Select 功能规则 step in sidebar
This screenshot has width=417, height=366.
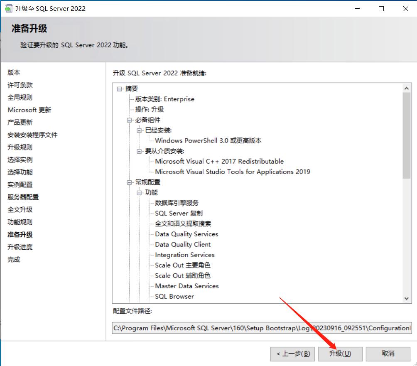[20, 222]
